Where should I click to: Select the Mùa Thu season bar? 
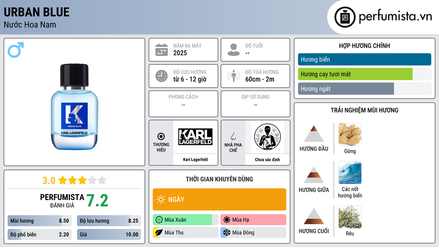point(185,232)
